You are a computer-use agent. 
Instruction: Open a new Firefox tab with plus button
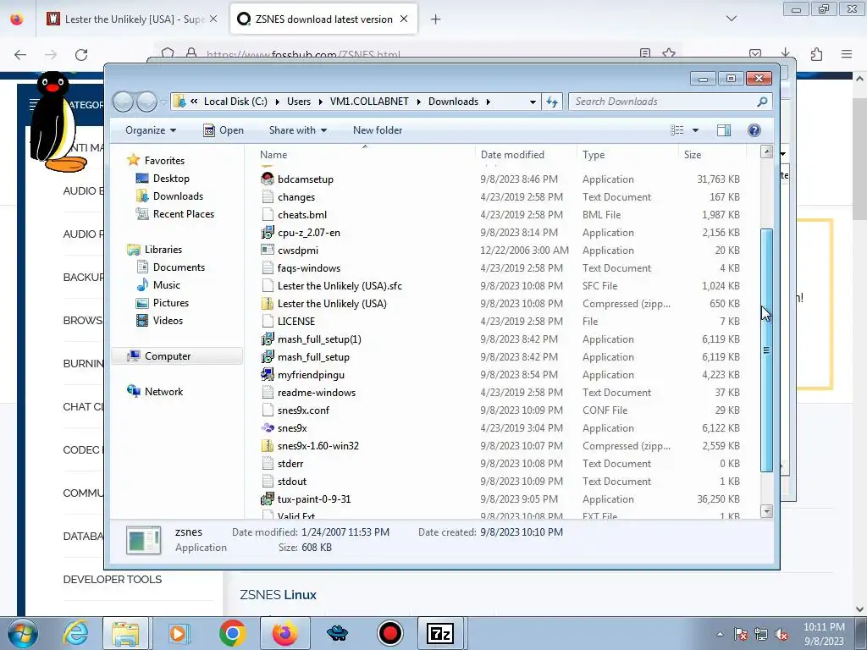pos(436,19)
